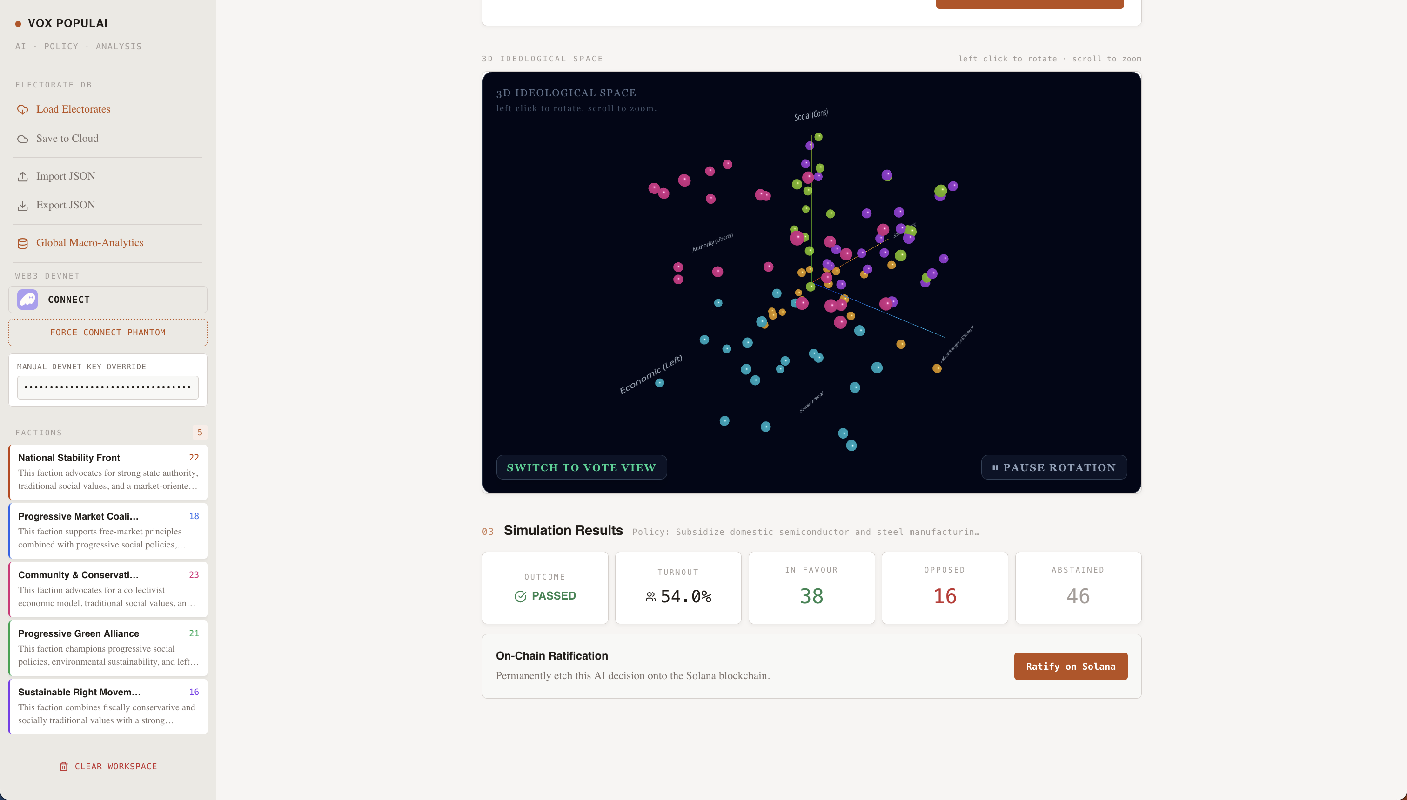Click the Import JSON upload icon
1407x800 pixels.
pyautogui.click(x=22, y=176)
